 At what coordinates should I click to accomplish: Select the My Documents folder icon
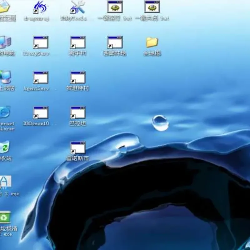click(5, 7)
